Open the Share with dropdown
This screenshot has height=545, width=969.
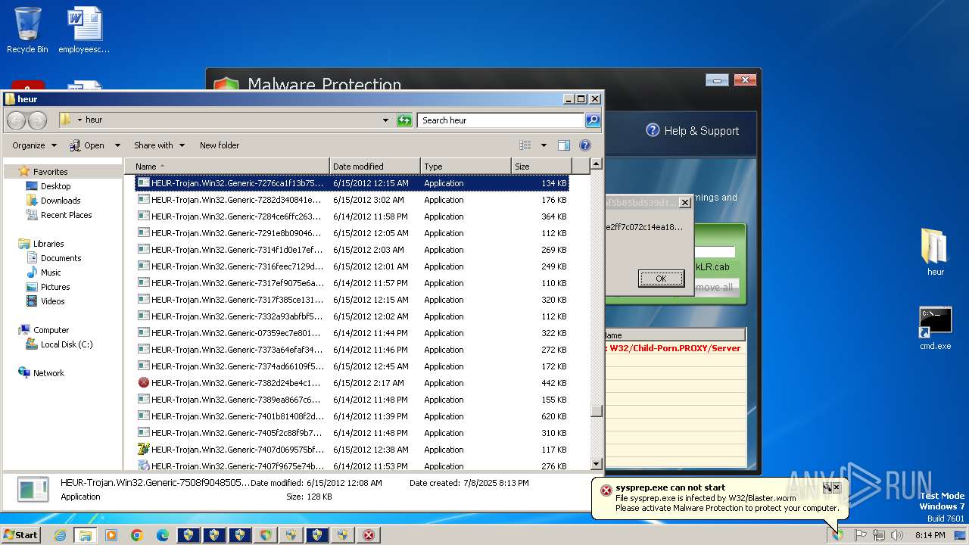(x=159, y=145)
